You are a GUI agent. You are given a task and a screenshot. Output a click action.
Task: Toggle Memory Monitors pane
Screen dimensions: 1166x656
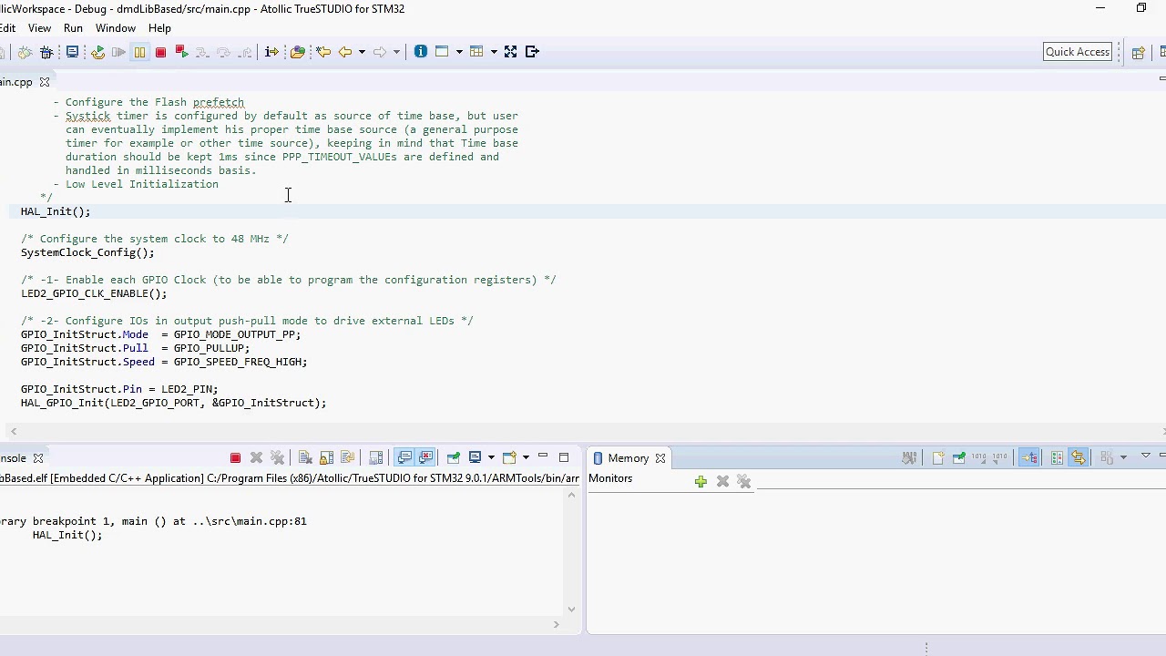[x=1029, y=457]
